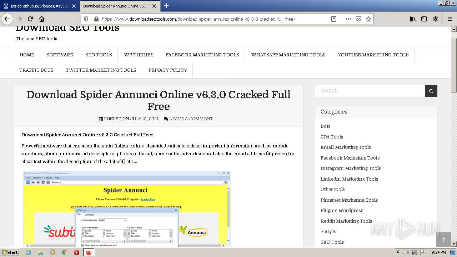Click the Spider Annunci screenshot image
The width and height of the screenshot is (457, 257).
click(127, 209)
